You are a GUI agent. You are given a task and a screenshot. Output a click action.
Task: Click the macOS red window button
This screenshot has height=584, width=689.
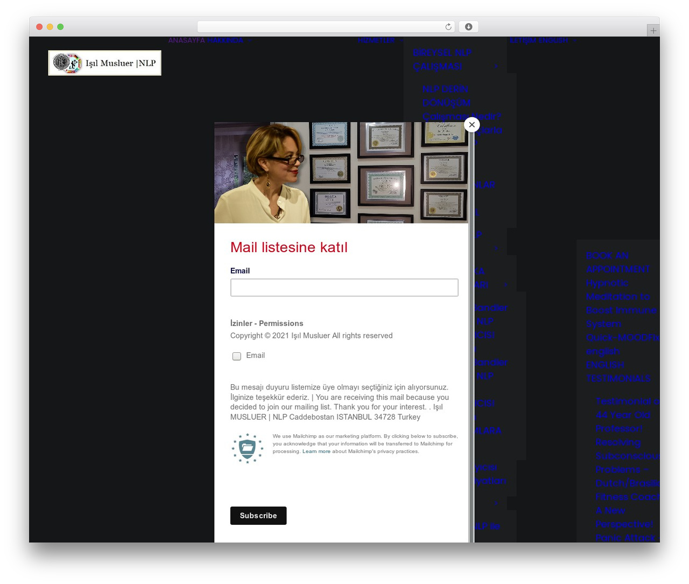point(39,27)
